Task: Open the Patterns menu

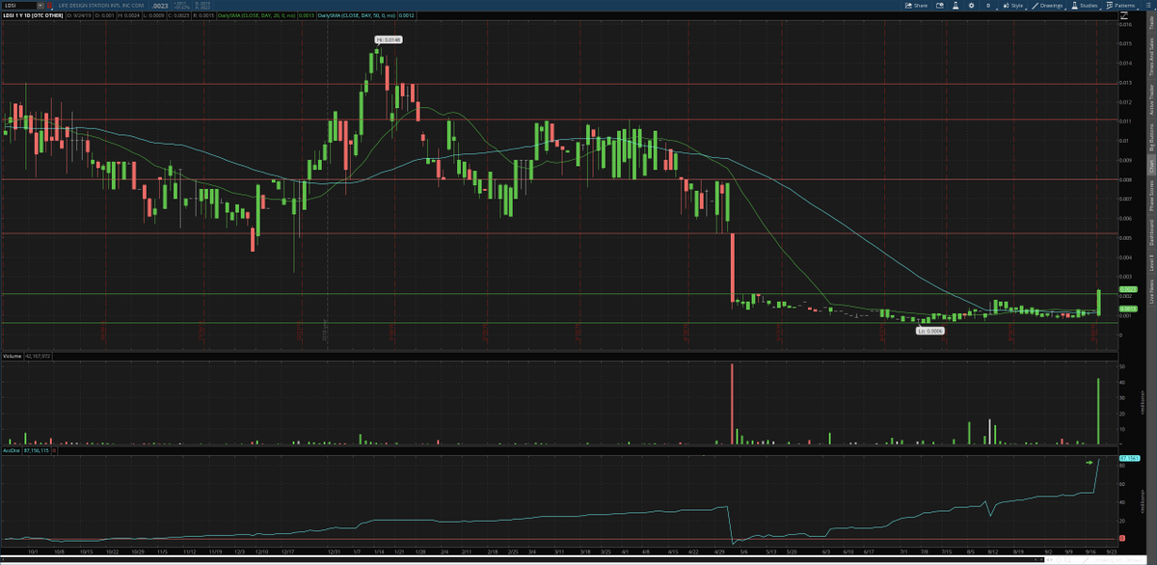Action: coord(1121,6)
